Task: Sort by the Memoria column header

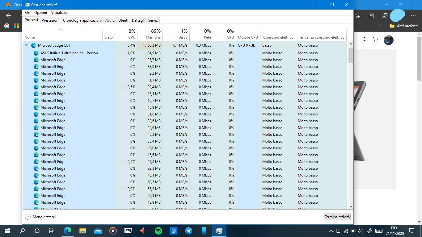Action: click(x=150, y=34)
